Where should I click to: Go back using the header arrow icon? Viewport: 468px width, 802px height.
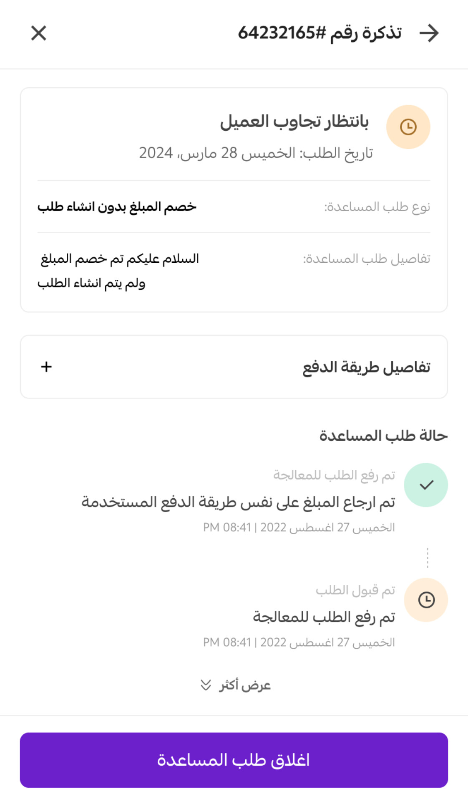coord(429,33)
